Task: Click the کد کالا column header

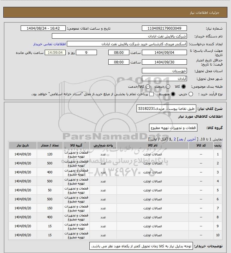Action: tap(201, 146)
